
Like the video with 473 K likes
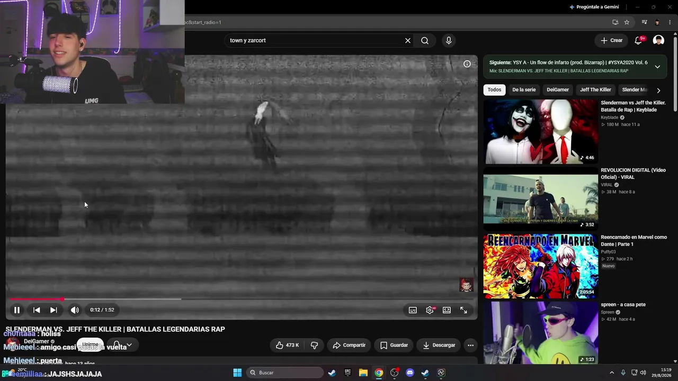pyautogui.click(x=287, y=346)
